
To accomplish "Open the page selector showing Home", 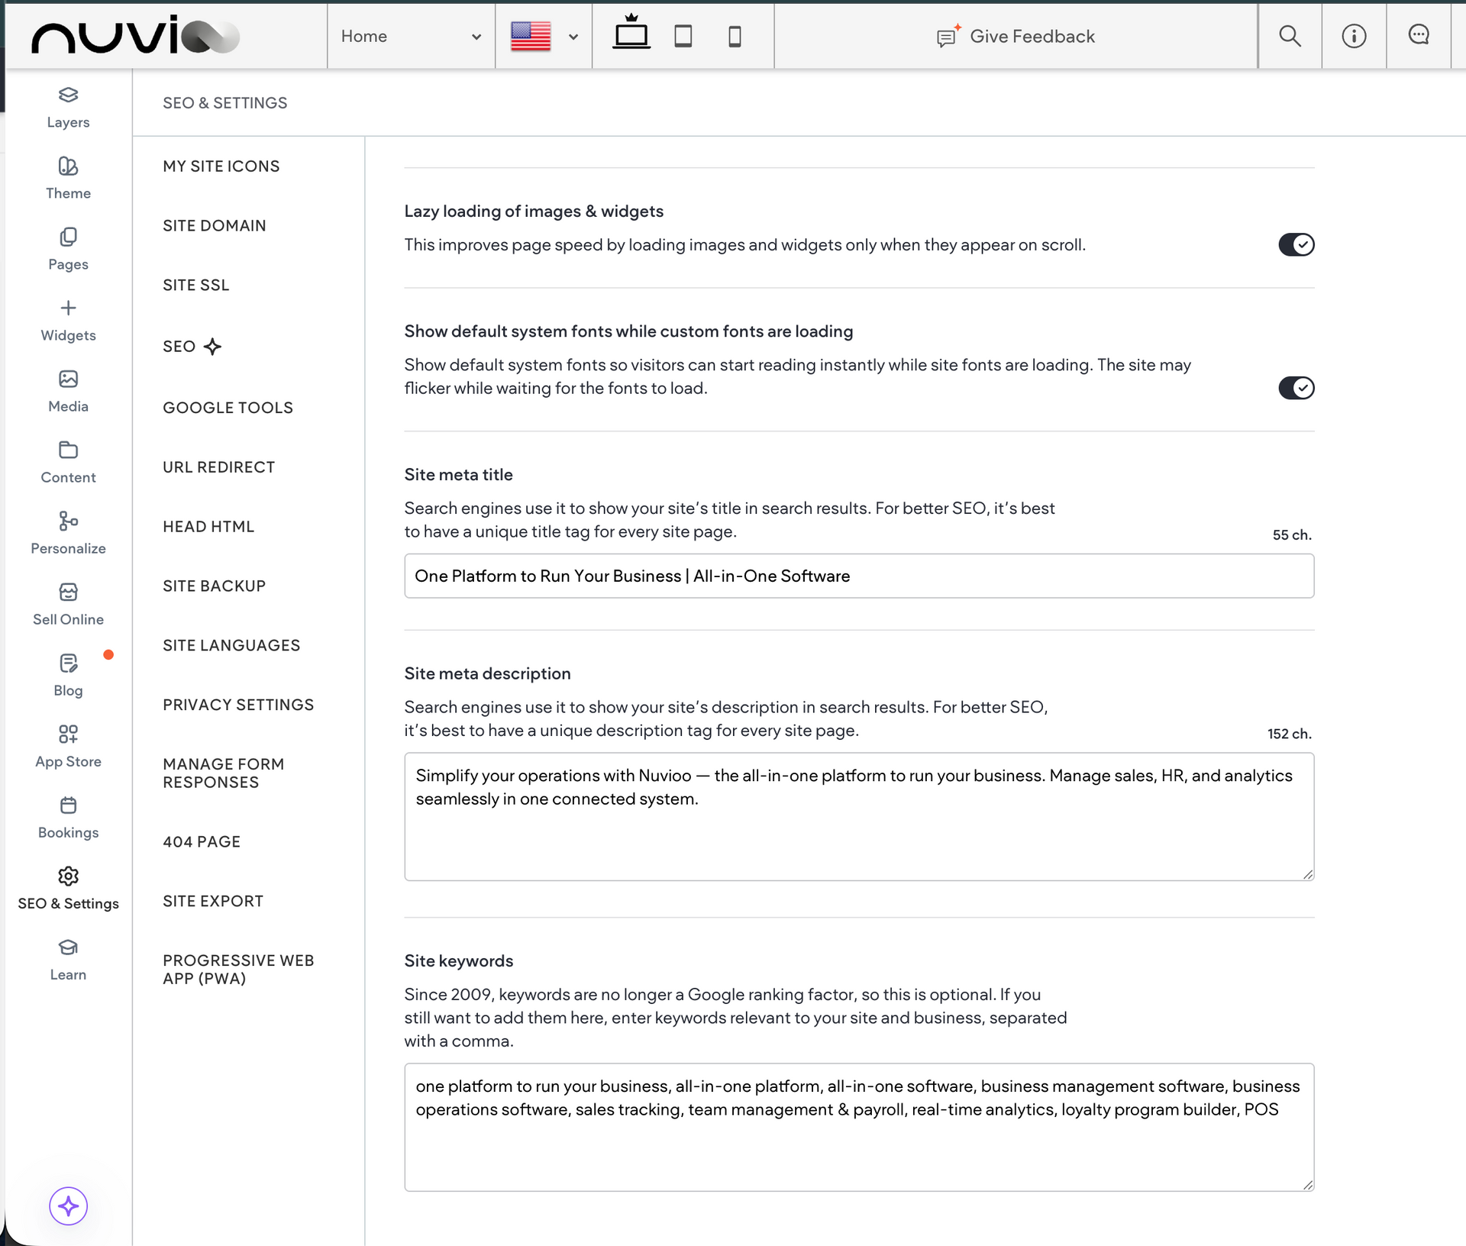I will (411, 35).
